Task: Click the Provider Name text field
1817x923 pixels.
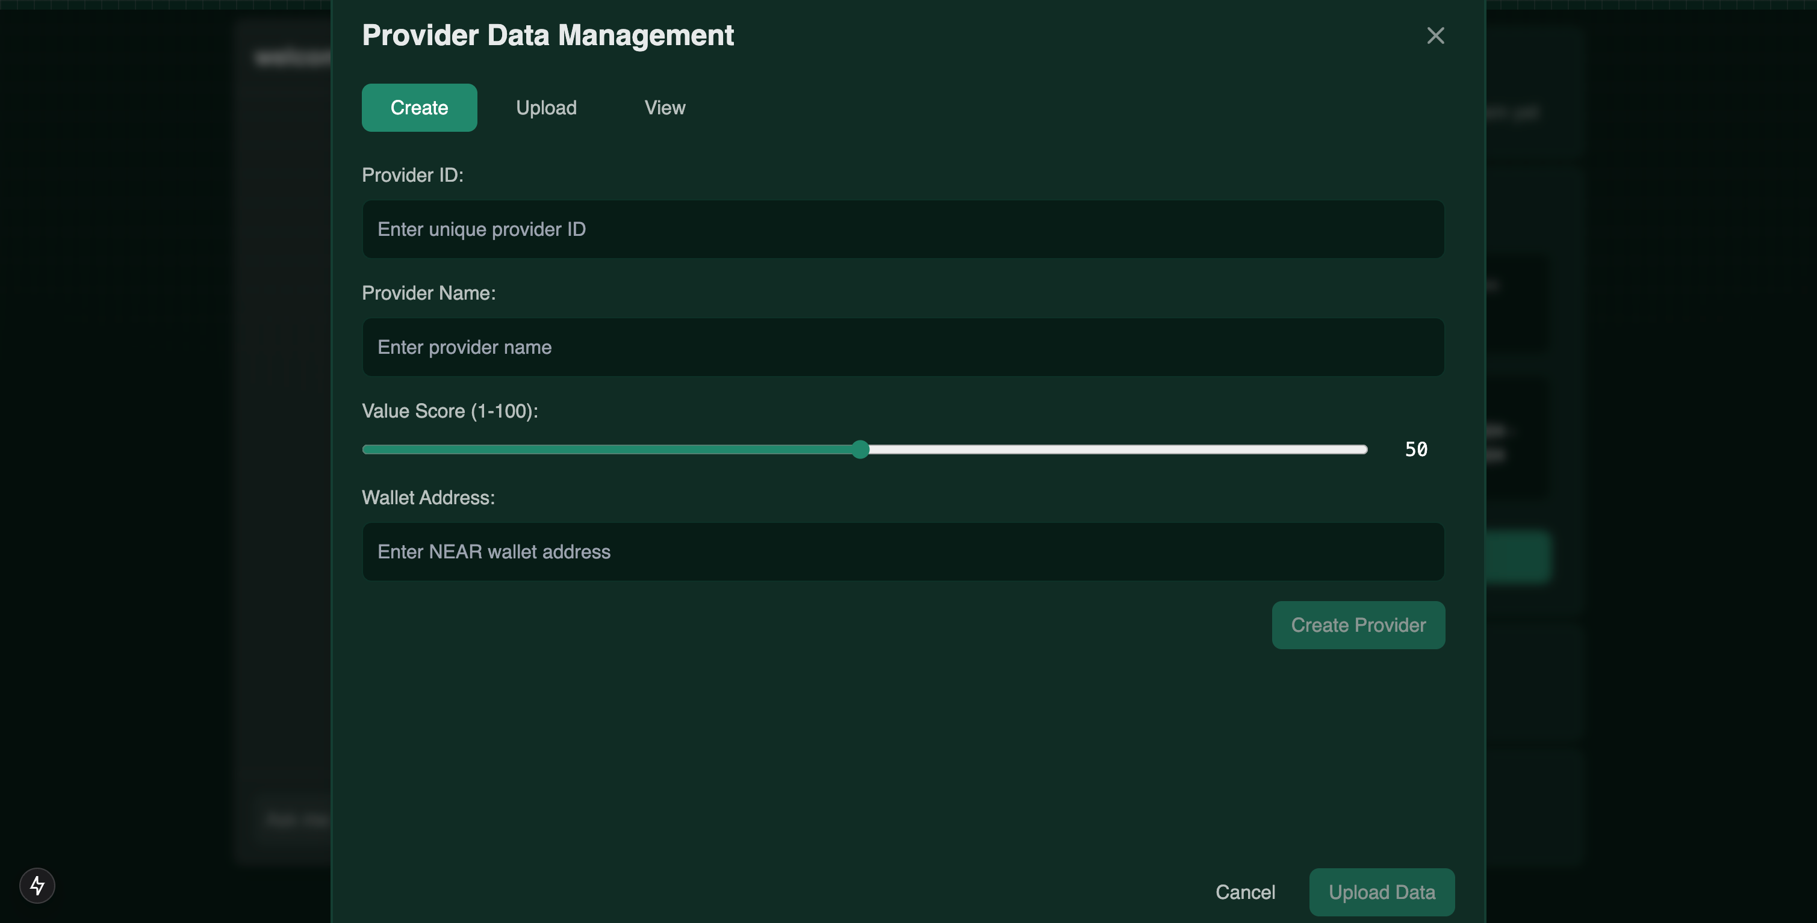Action: click(903, 347)
